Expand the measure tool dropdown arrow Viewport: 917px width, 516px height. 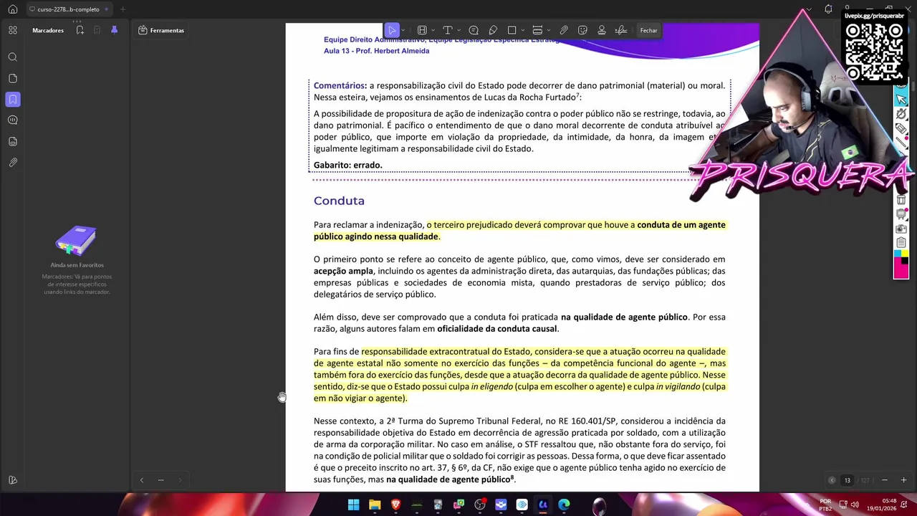(x=549, y=30)
